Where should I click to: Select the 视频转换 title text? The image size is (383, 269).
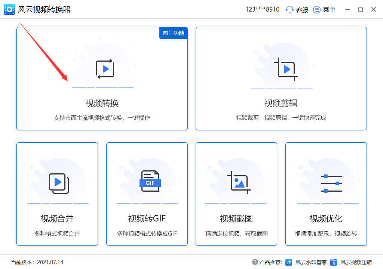tap(102, 103)
